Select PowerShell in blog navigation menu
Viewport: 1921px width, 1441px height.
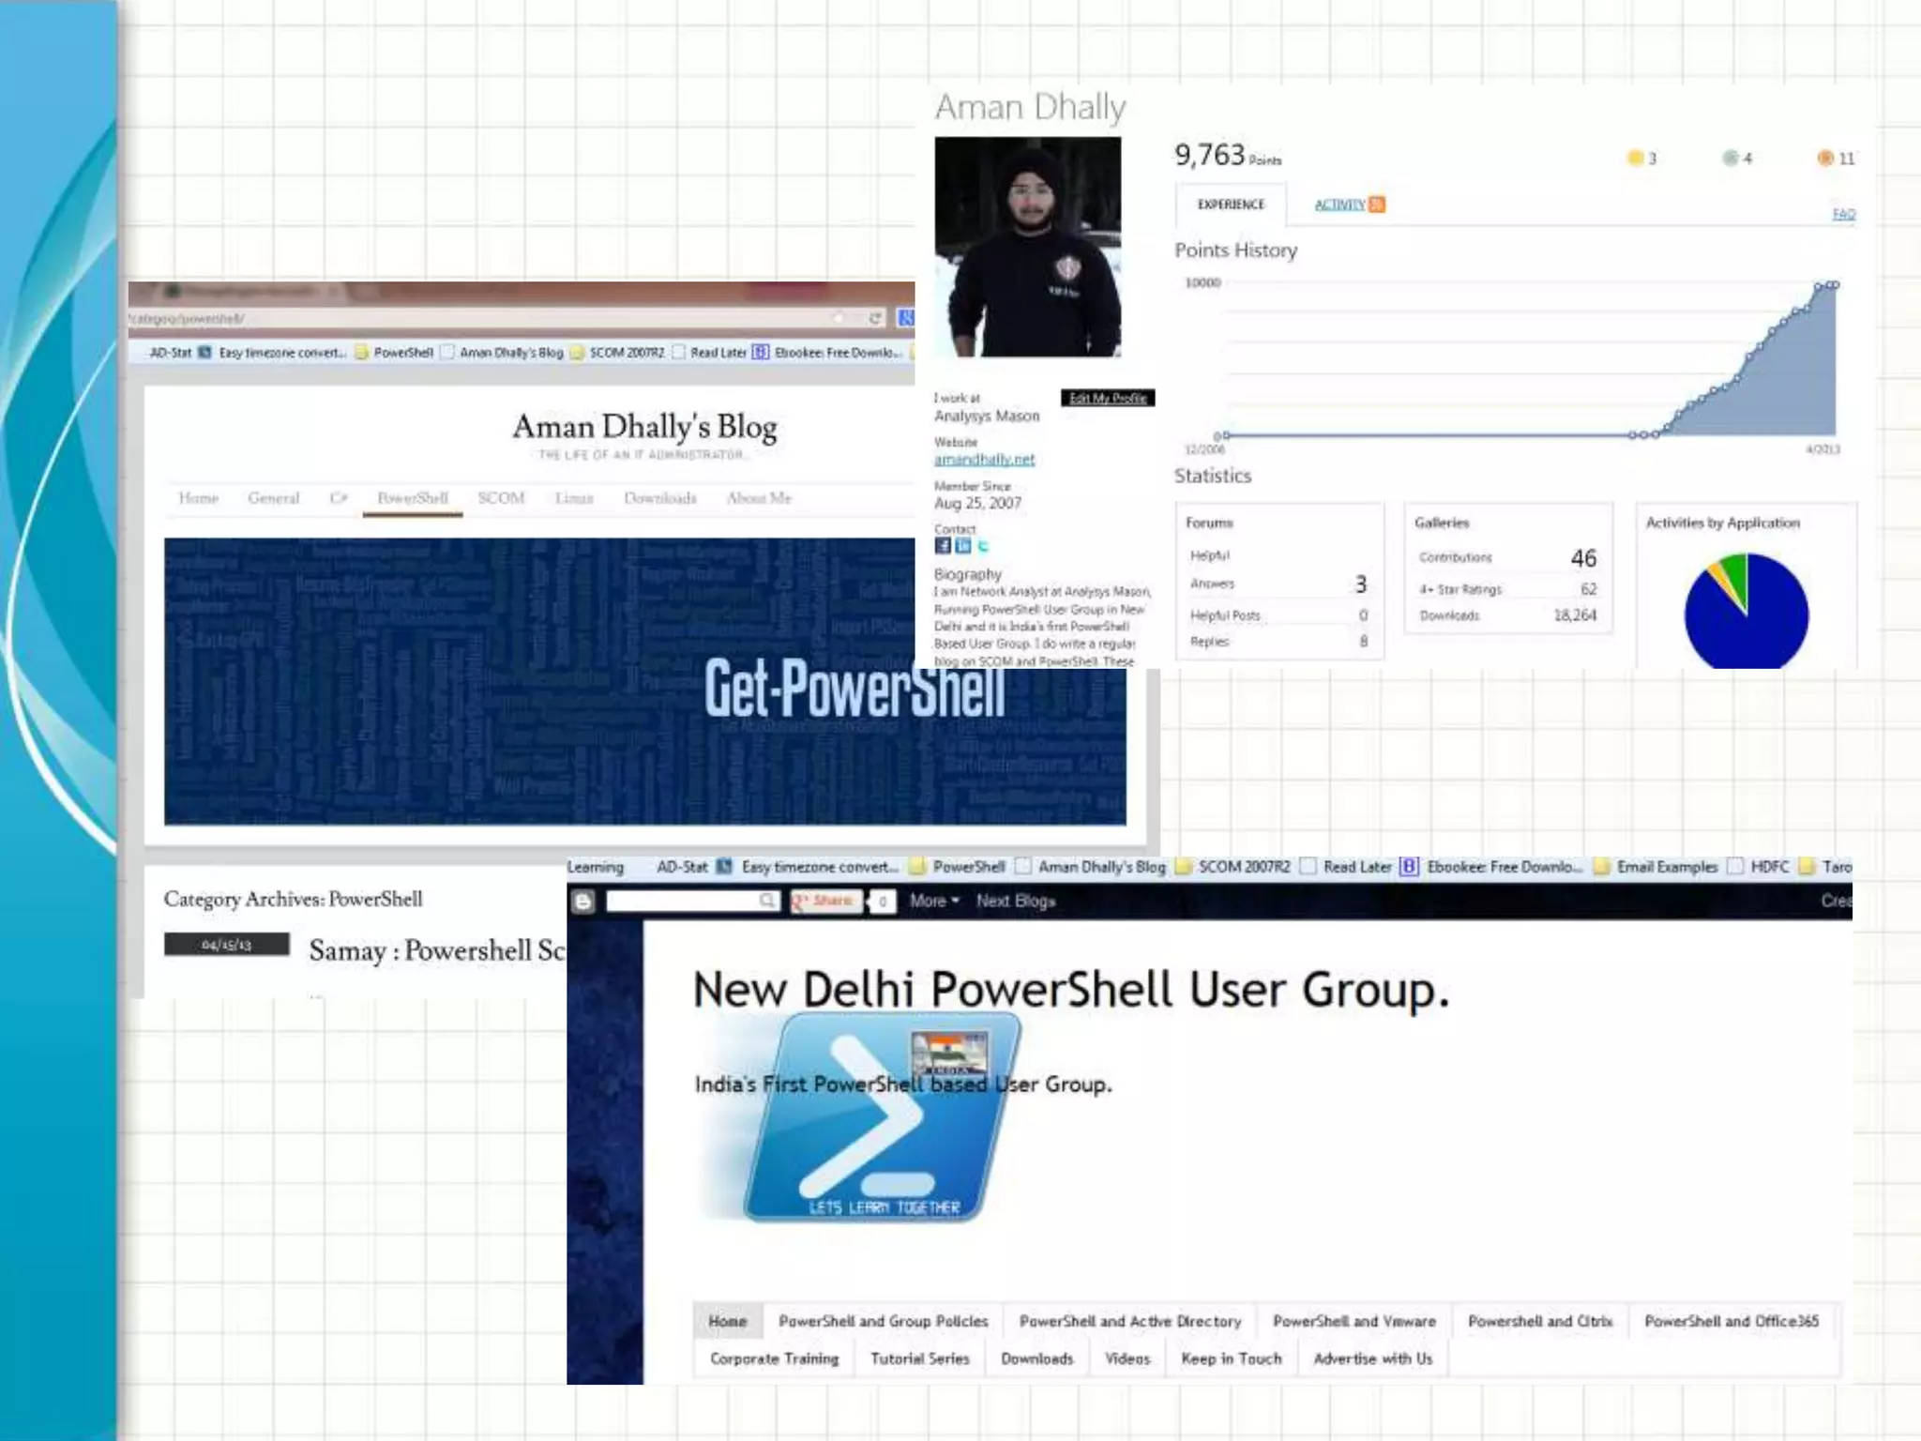pos(412,498)
